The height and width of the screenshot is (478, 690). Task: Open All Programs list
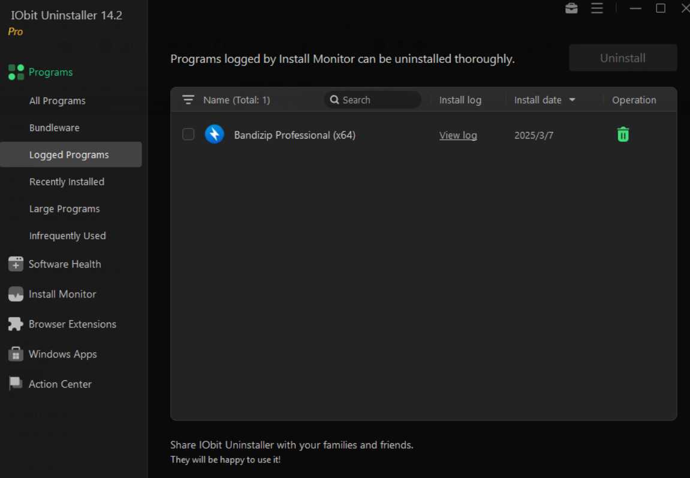point(57,101)
